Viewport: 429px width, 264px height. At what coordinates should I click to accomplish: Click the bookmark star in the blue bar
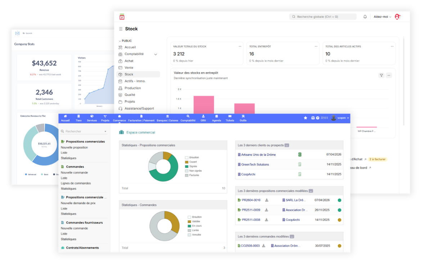pos(305,118)
